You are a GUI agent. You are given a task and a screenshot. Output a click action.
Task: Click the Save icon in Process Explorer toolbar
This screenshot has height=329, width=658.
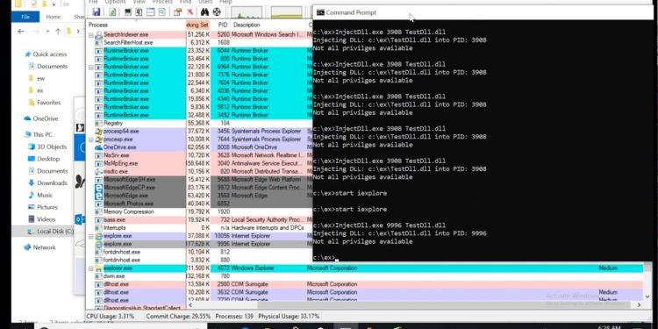click(97, 11)
